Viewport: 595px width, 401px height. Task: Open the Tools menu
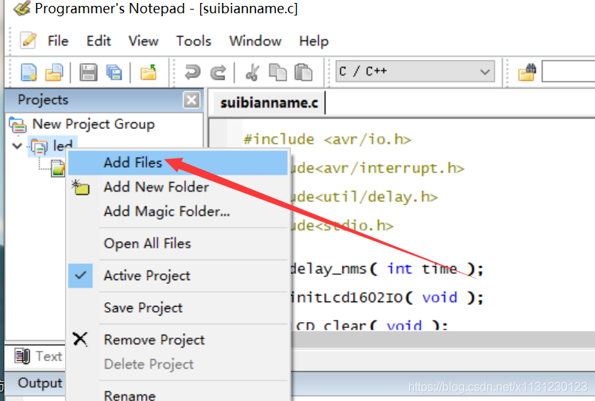tap(193, 41)
